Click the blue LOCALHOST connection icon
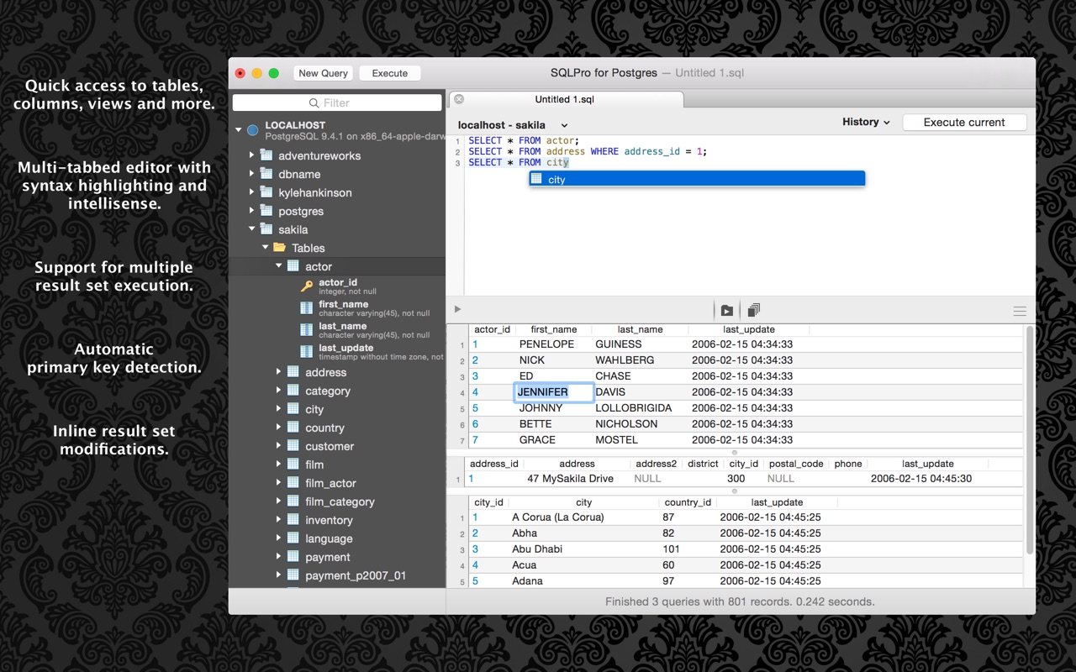 (x=252, y=130)
